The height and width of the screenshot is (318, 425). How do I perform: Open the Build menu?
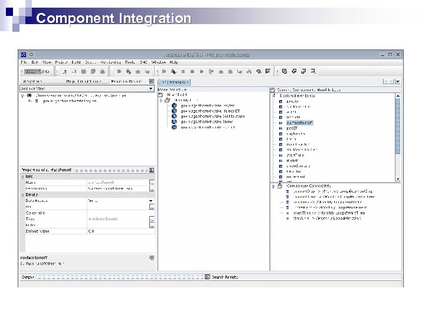tap(76, 62)
